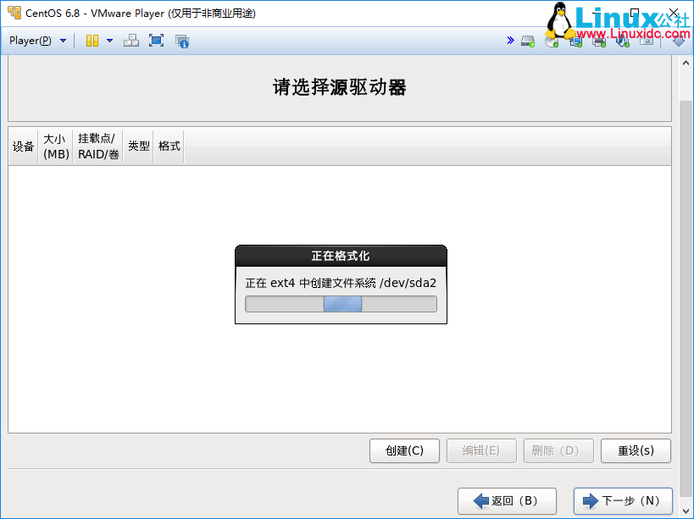Expand the device toolbar chevron
The width and height of the screenshot is (694, 519).
click(x=510, y=40)
